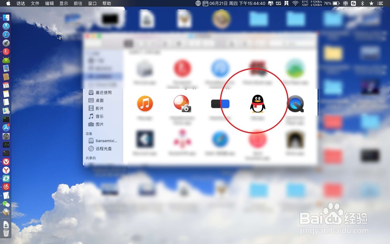This screenshot has height=244, width=390.
Task: Click the globe icon in menu bar
Action: pos(198,3)
